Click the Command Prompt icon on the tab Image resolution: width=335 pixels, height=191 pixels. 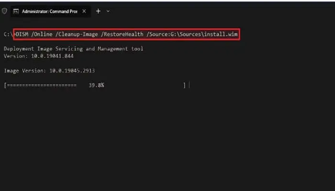16,11
